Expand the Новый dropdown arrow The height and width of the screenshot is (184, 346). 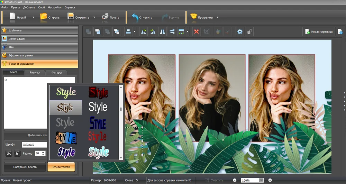click(33, 17)
